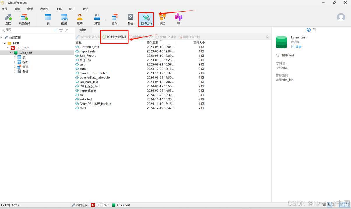Select the 表 (Table) toolbar icon
The width and height of the screenshot is (351, 209).
[x=48, y=19]
